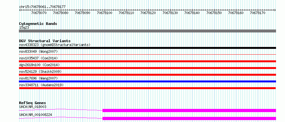Open the UACA|NM_001008224 gene label
Viewport: 285px width, 122px height.
[x=36, y=115]
